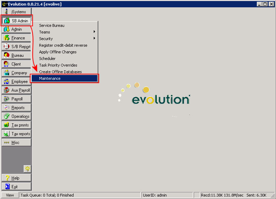The image size is (276, 199).
Task: Click the Task Queue status panel
Action: pos(80,195)
